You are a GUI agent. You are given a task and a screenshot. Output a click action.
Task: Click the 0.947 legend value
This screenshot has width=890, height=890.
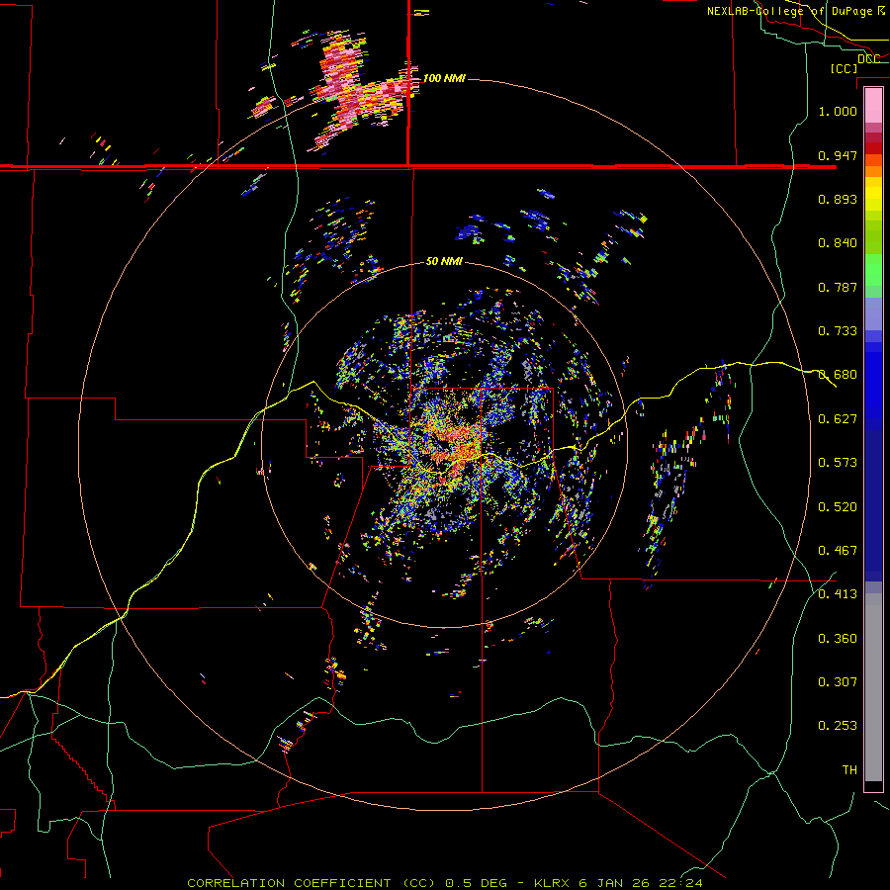click(x=838, y=155)
